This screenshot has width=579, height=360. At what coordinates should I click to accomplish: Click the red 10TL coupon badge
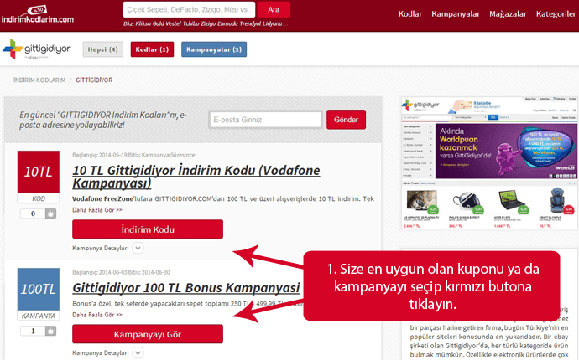(39, 172)
